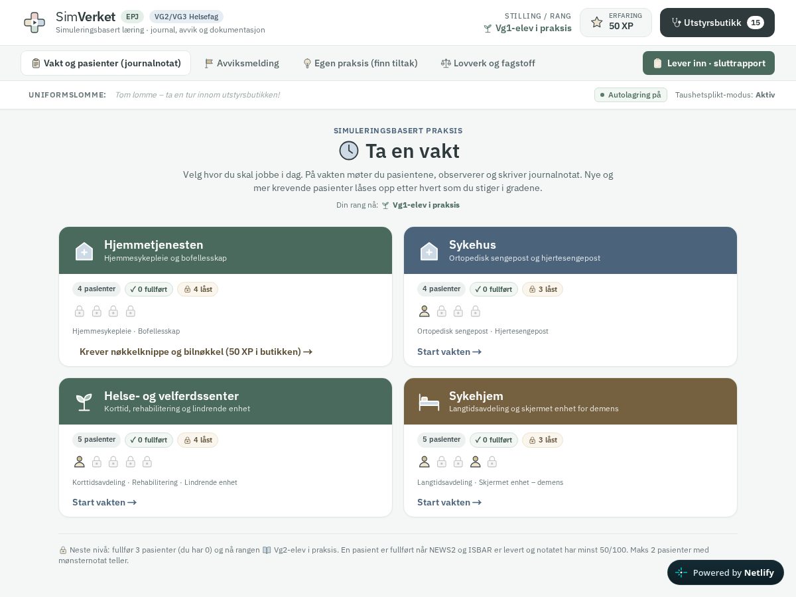Image resolution: width=796 pixels, height=597 pixels.
Task: Click the Autolagring på indicator
Action: coord(630,95)
